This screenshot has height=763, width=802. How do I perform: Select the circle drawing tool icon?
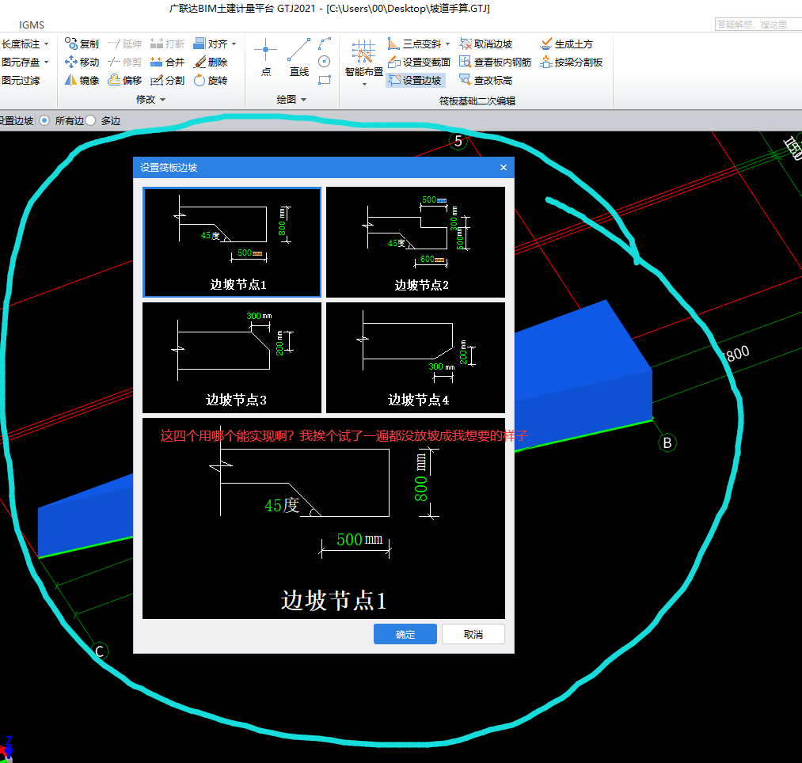click(x=325, y=62)
